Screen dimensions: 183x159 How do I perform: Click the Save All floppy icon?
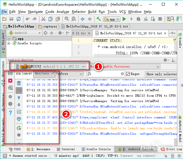[x=11, y=19]
